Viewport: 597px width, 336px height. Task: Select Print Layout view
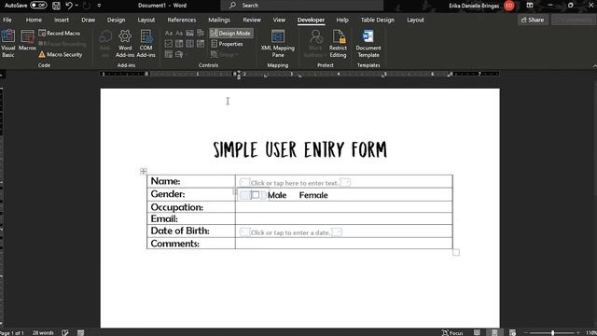[x=494, y=332]
